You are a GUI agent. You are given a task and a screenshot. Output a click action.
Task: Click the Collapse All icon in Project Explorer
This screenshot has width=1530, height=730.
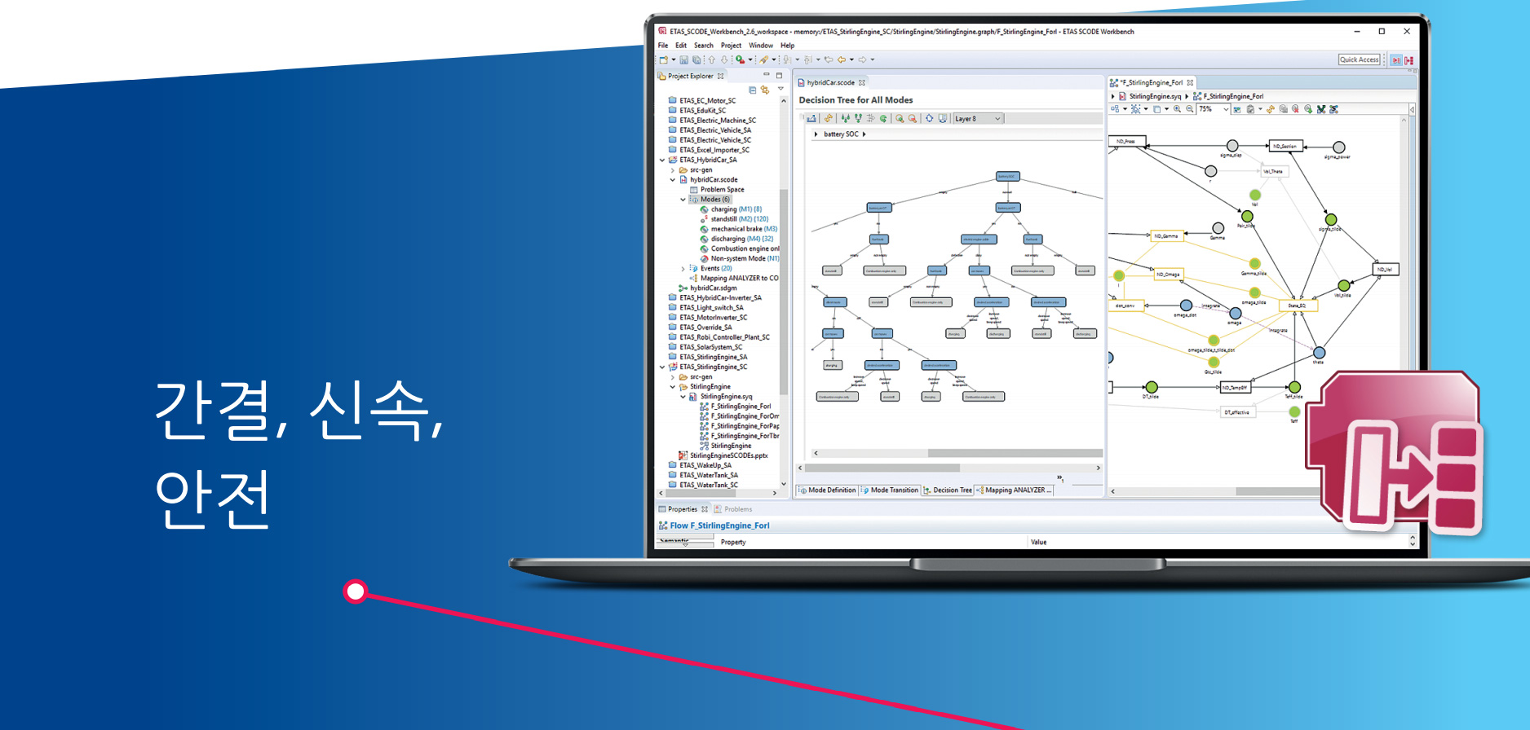click(x=752, y=90)
